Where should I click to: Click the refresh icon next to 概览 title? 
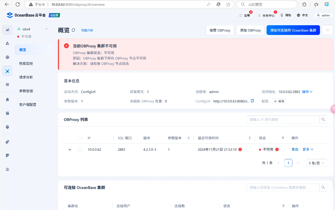pos(73,30)
